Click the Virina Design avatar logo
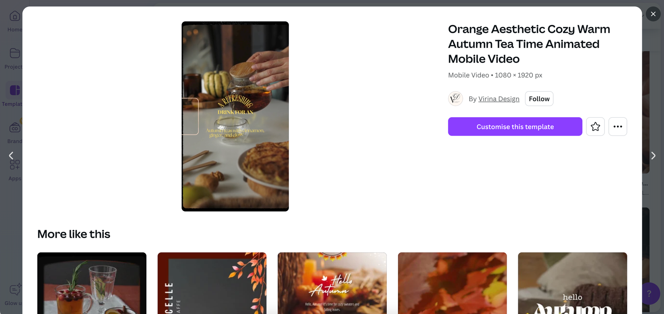The height and width of the screenshot is (314, 664). [456, 99]
